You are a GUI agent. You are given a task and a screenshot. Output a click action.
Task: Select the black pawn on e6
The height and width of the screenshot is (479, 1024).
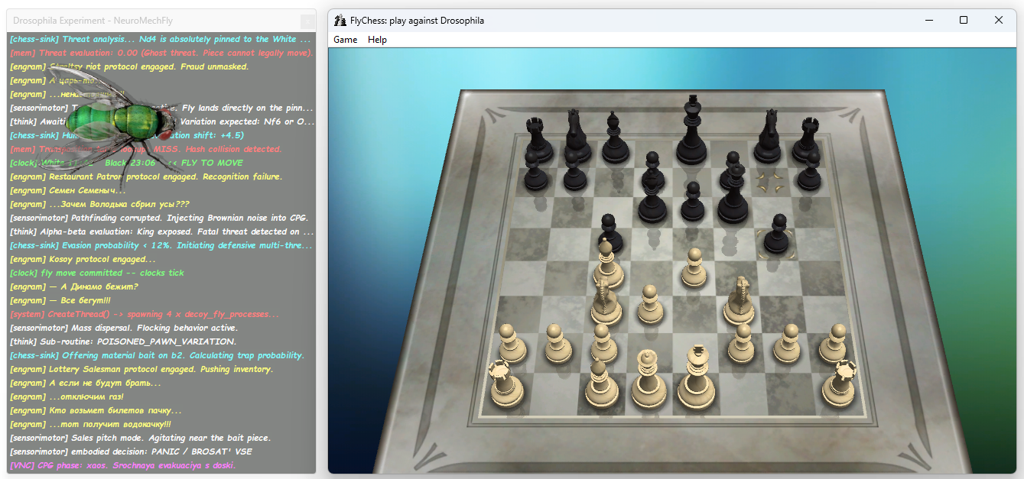(x=692, y=200)
